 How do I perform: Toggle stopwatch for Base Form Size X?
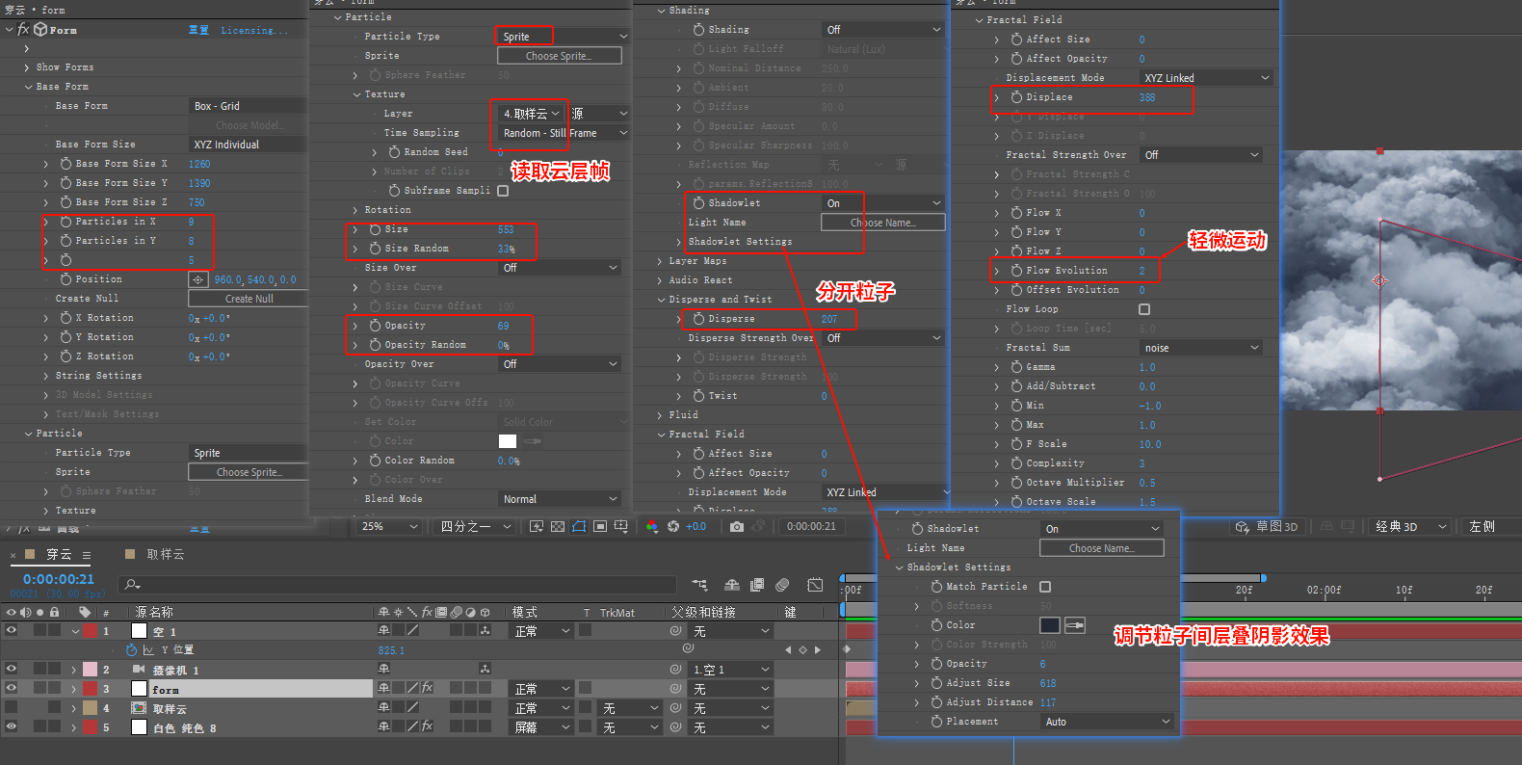66,164
